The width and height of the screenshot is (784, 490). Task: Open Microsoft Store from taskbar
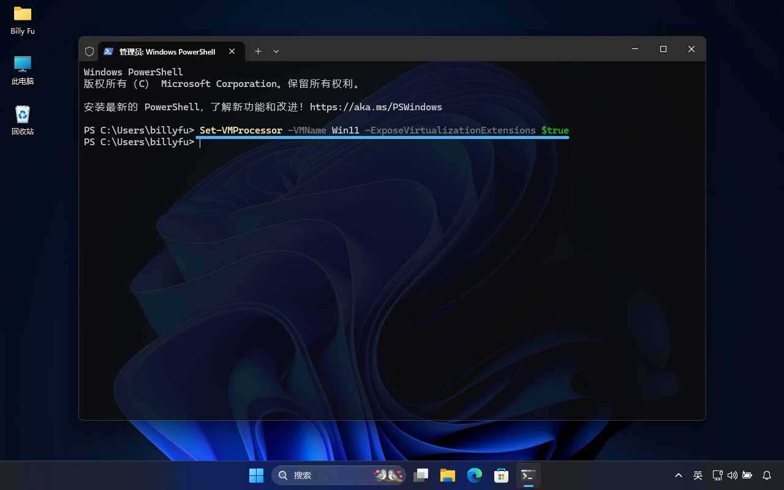[502, 475]
